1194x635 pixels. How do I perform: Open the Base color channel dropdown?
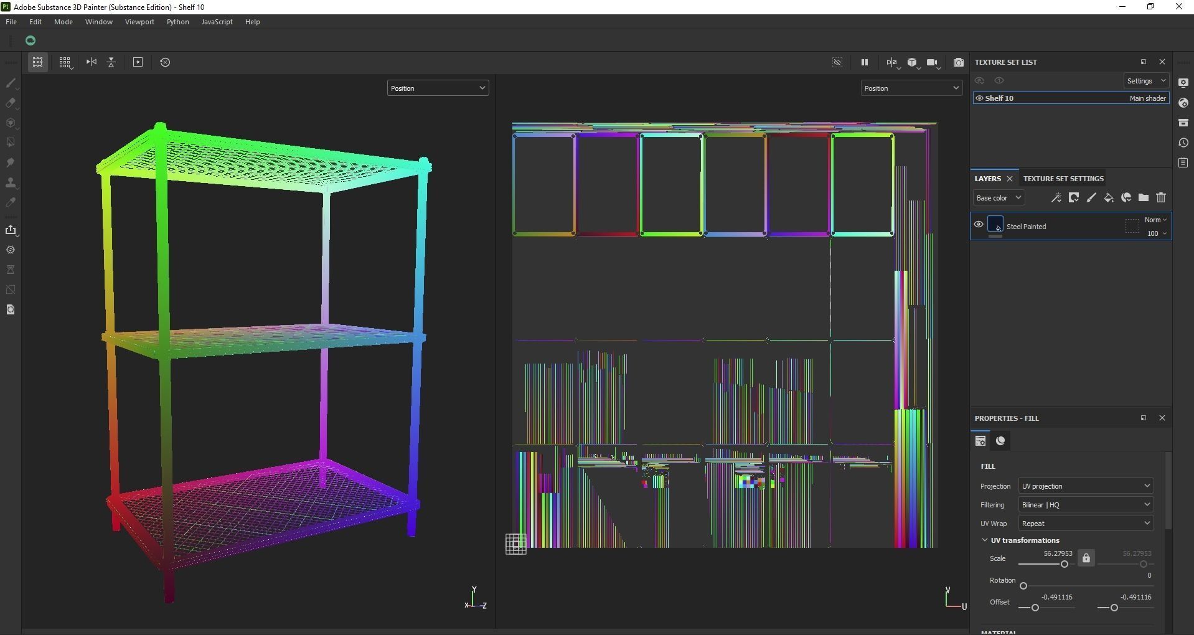tap(999, 198)
